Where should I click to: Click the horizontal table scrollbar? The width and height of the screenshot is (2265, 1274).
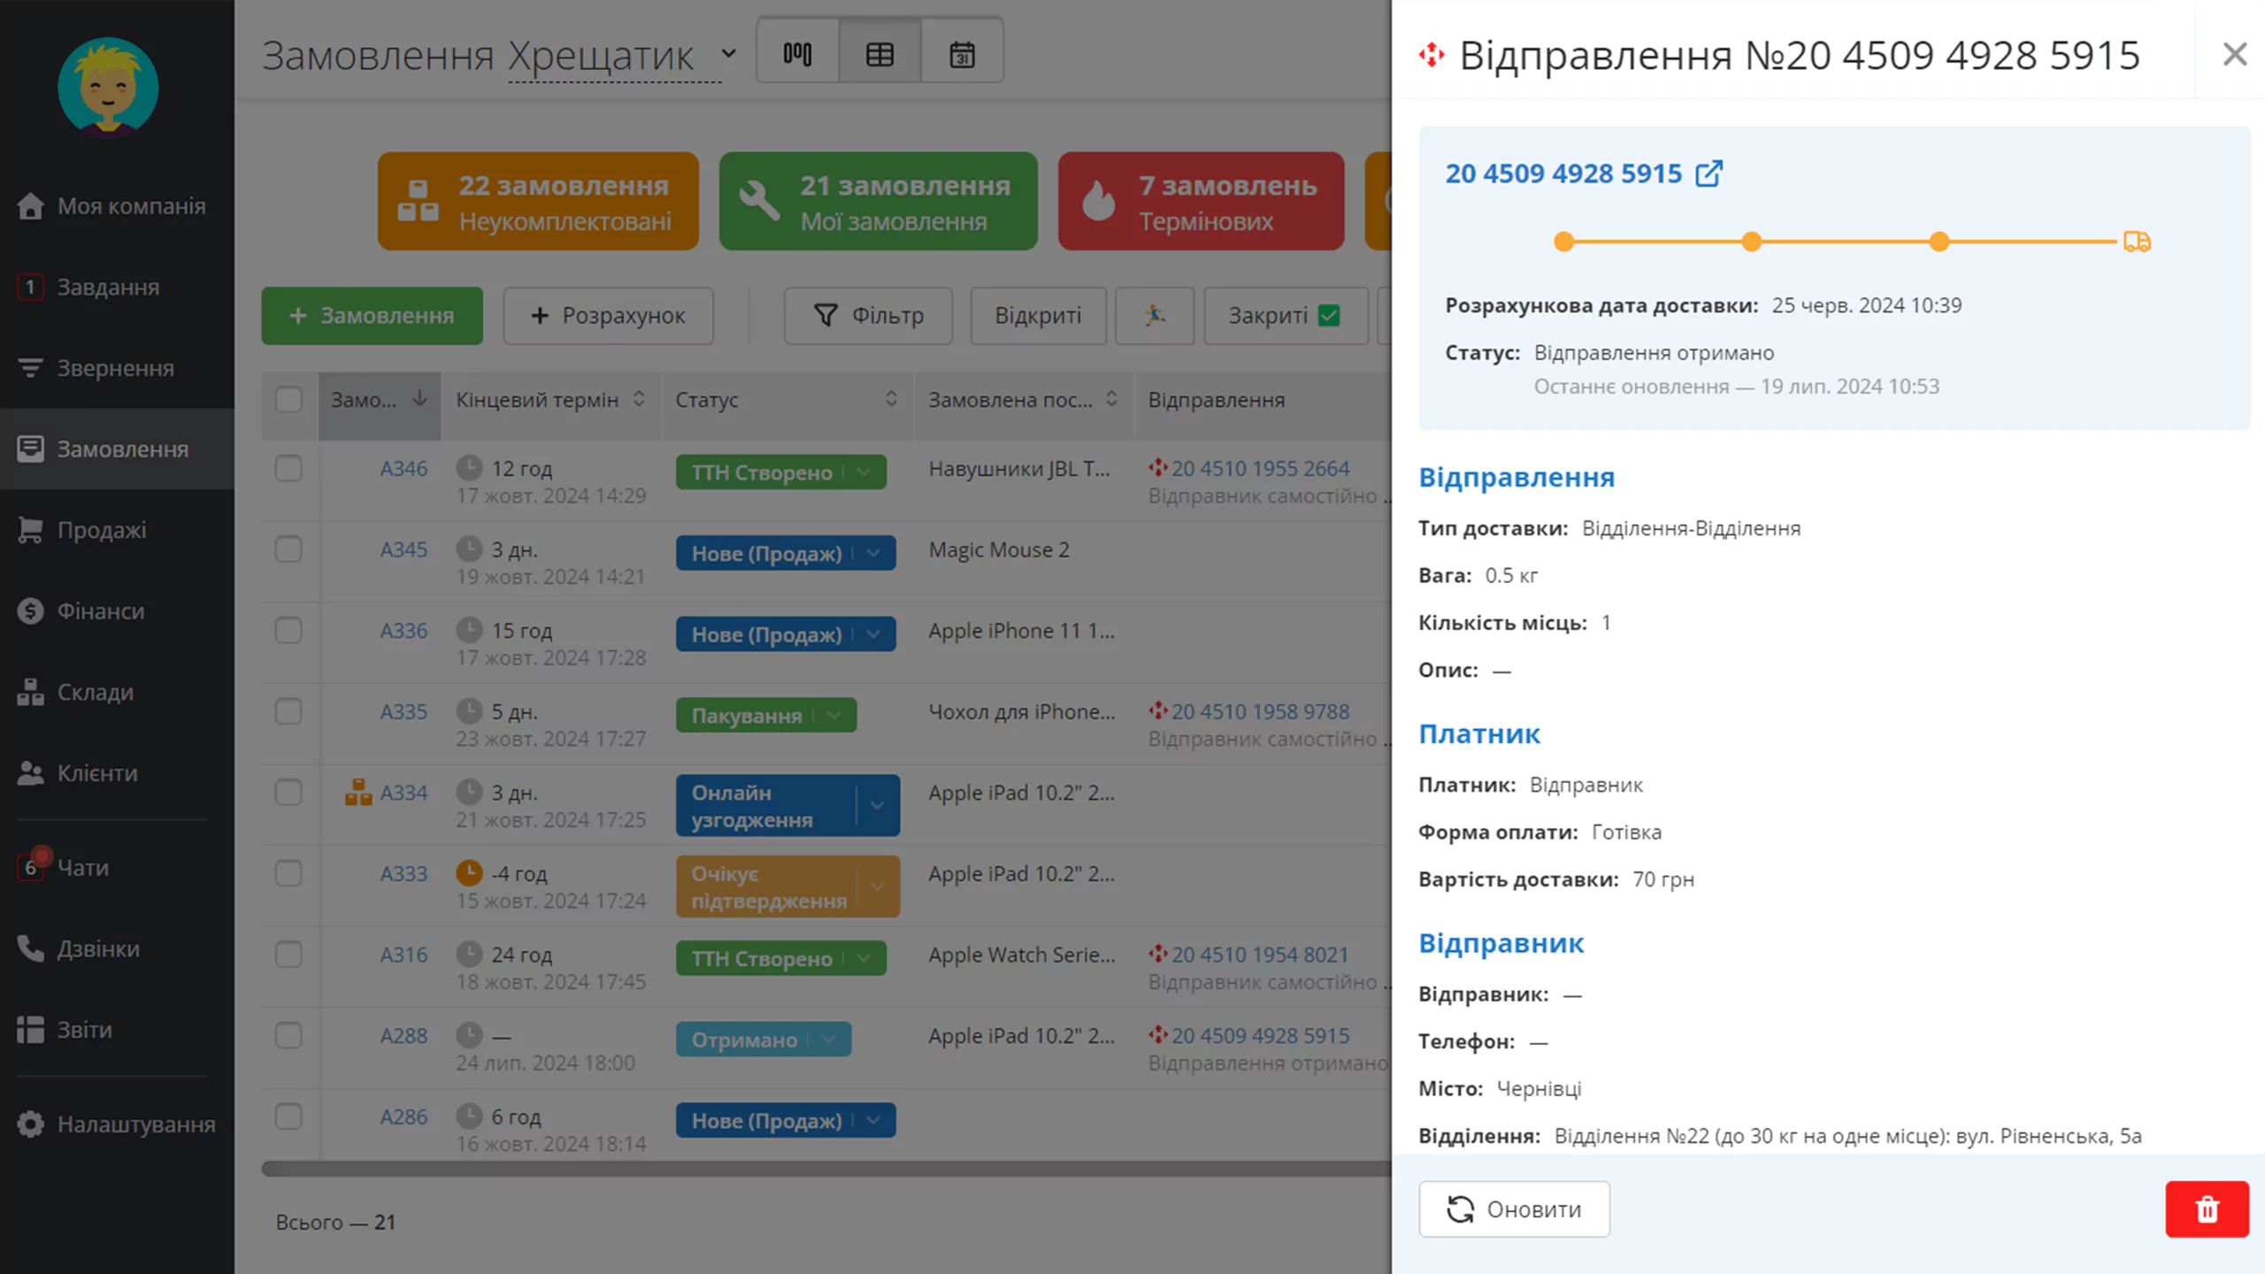(x=826, y=1169)
